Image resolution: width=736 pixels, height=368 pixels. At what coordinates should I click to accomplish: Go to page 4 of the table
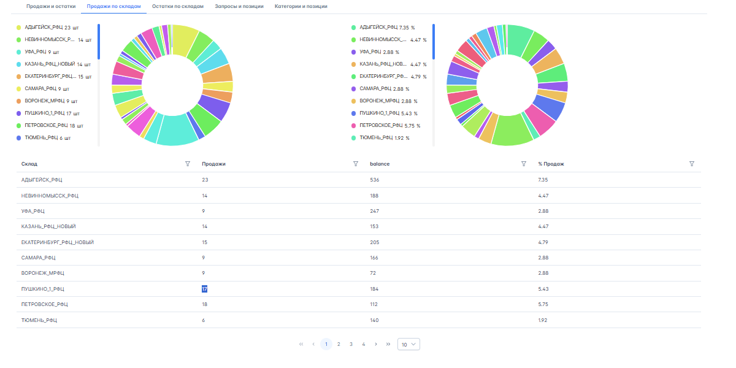(364, 344)
